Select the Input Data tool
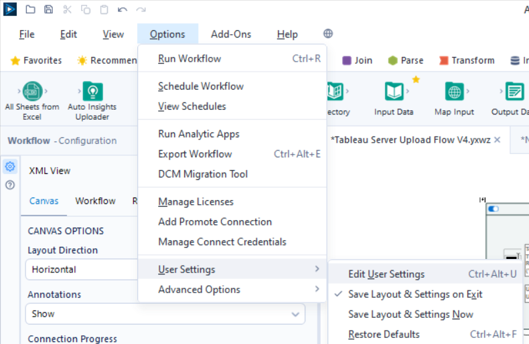The width and height of the screenshot is (529, 344). tap(394, 99)
